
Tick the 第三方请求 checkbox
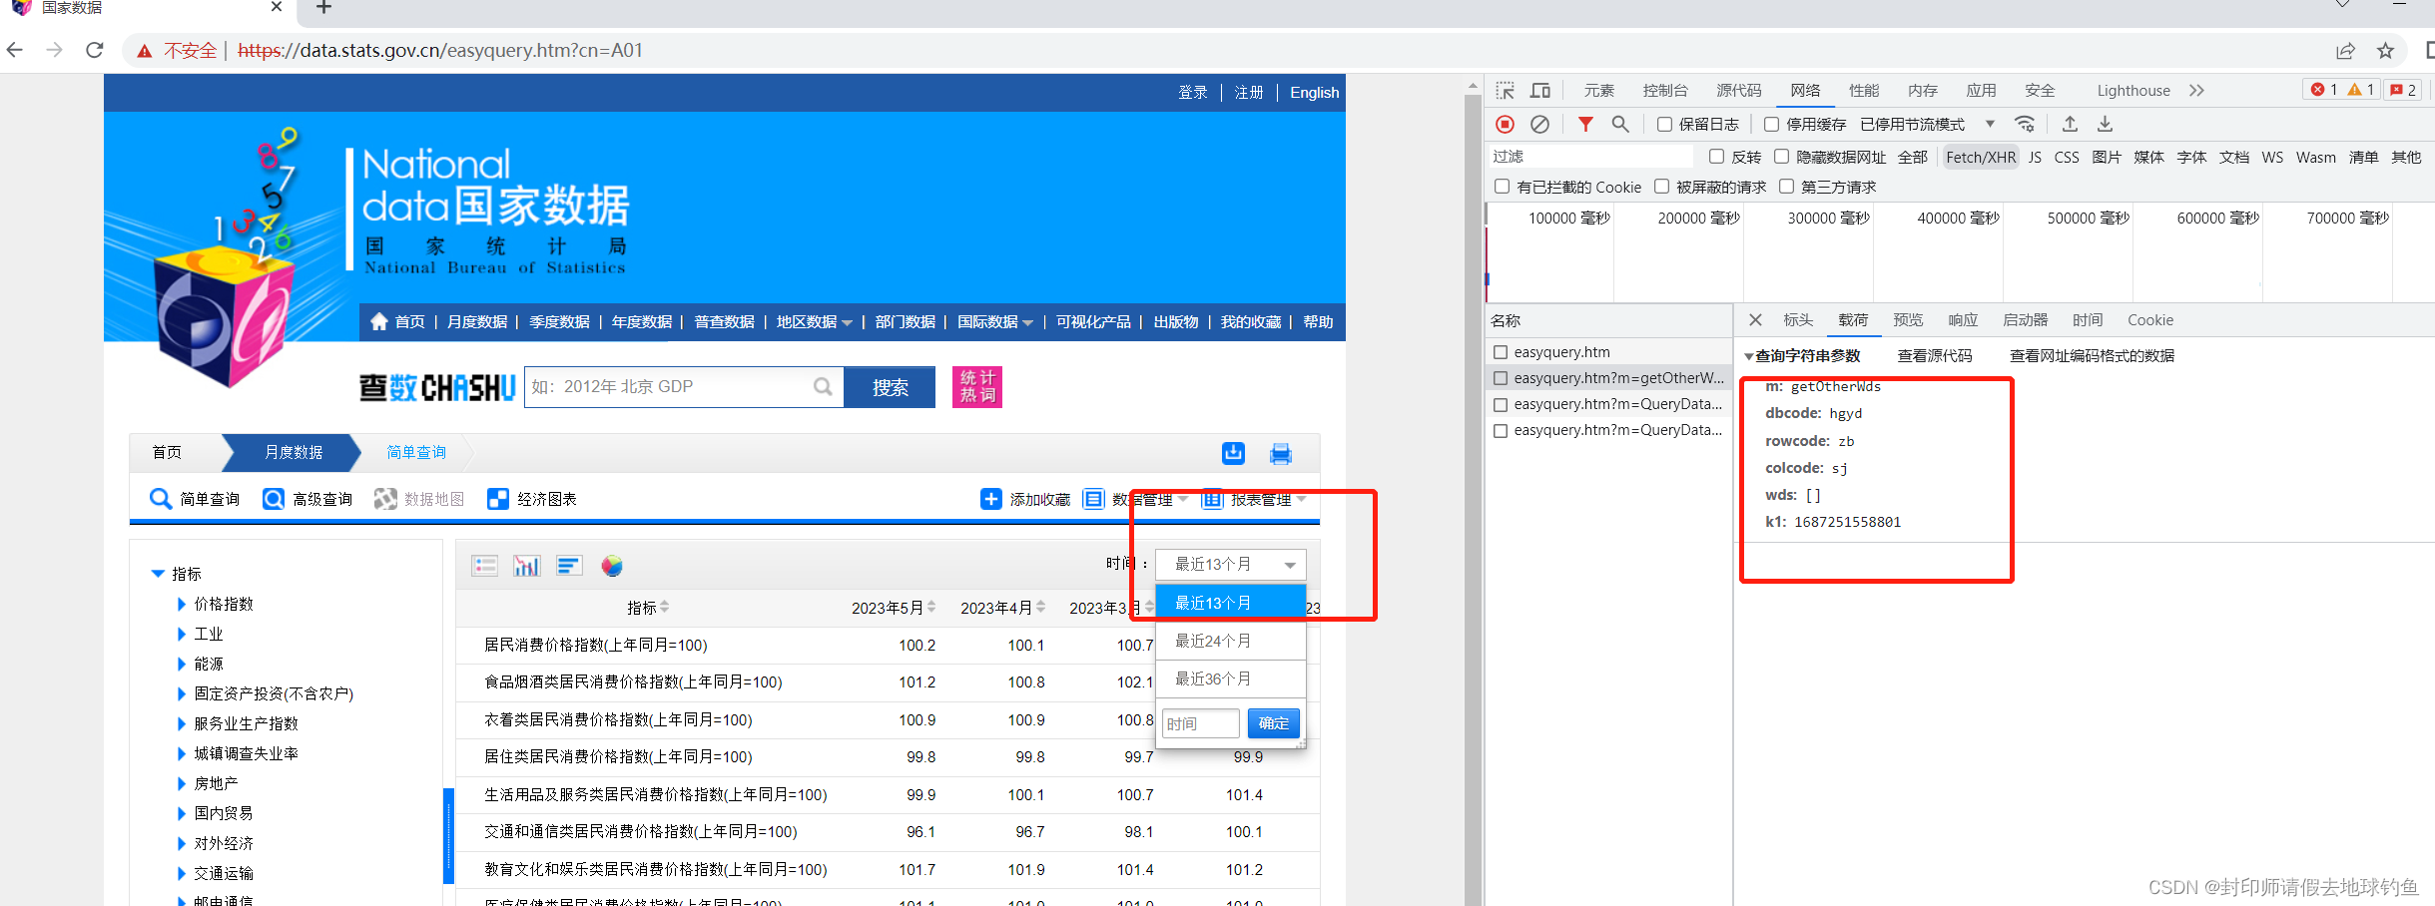[x=1786, y=187]
